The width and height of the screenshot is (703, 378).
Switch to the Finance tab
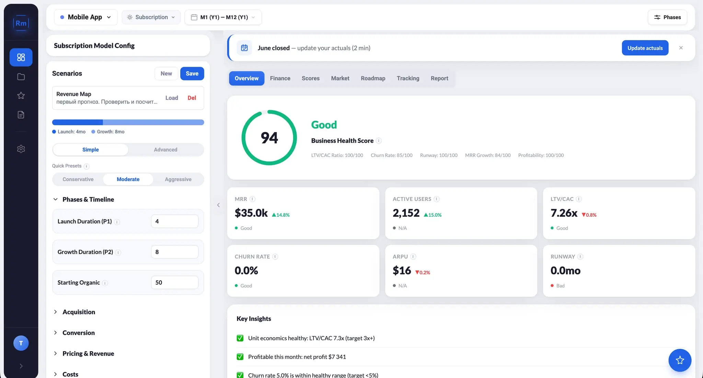280,78
